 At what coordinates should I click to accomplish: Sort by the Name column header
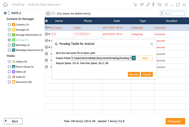(59, 21)
